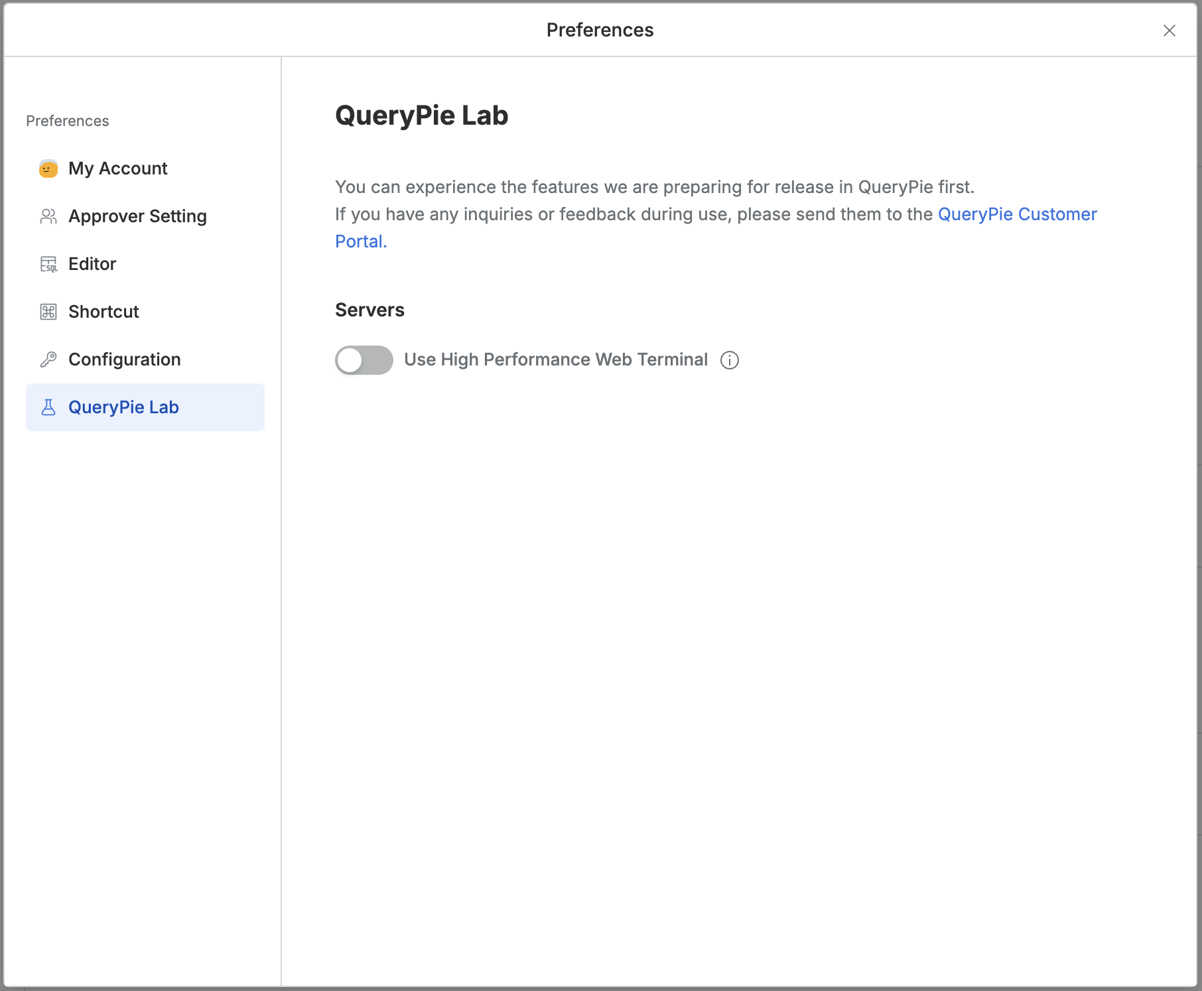This screenshot has width=1202, height=991.
Task: Enable the High Performance Web Terminal switch
Action: point(364,360)
